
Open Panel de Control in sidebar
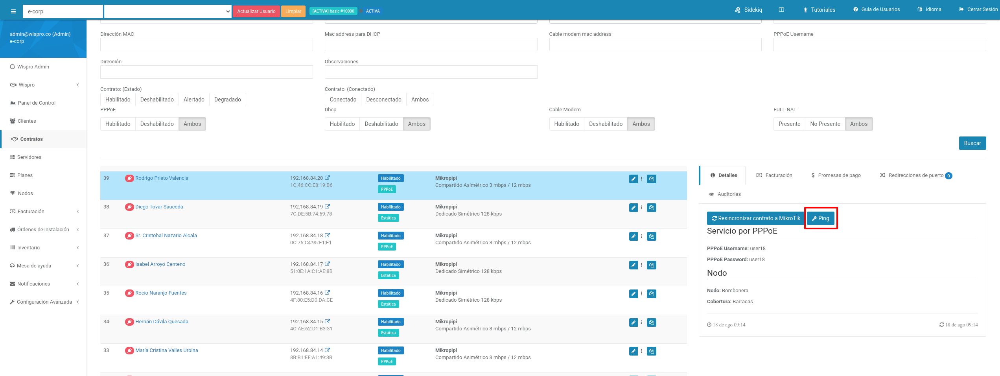pyautogui.click(x=43, y=103)
